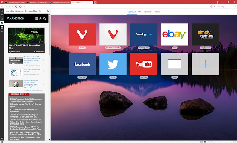Click the fast forward navigation button
Screen dimensions: 237x143
[13, 7]
